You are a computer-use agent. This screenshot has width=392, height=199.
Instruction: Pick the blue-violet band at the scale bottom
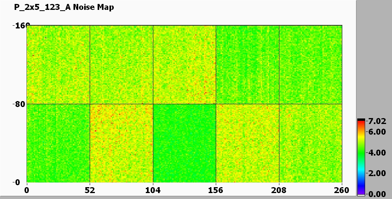click(x=361, y=189)
